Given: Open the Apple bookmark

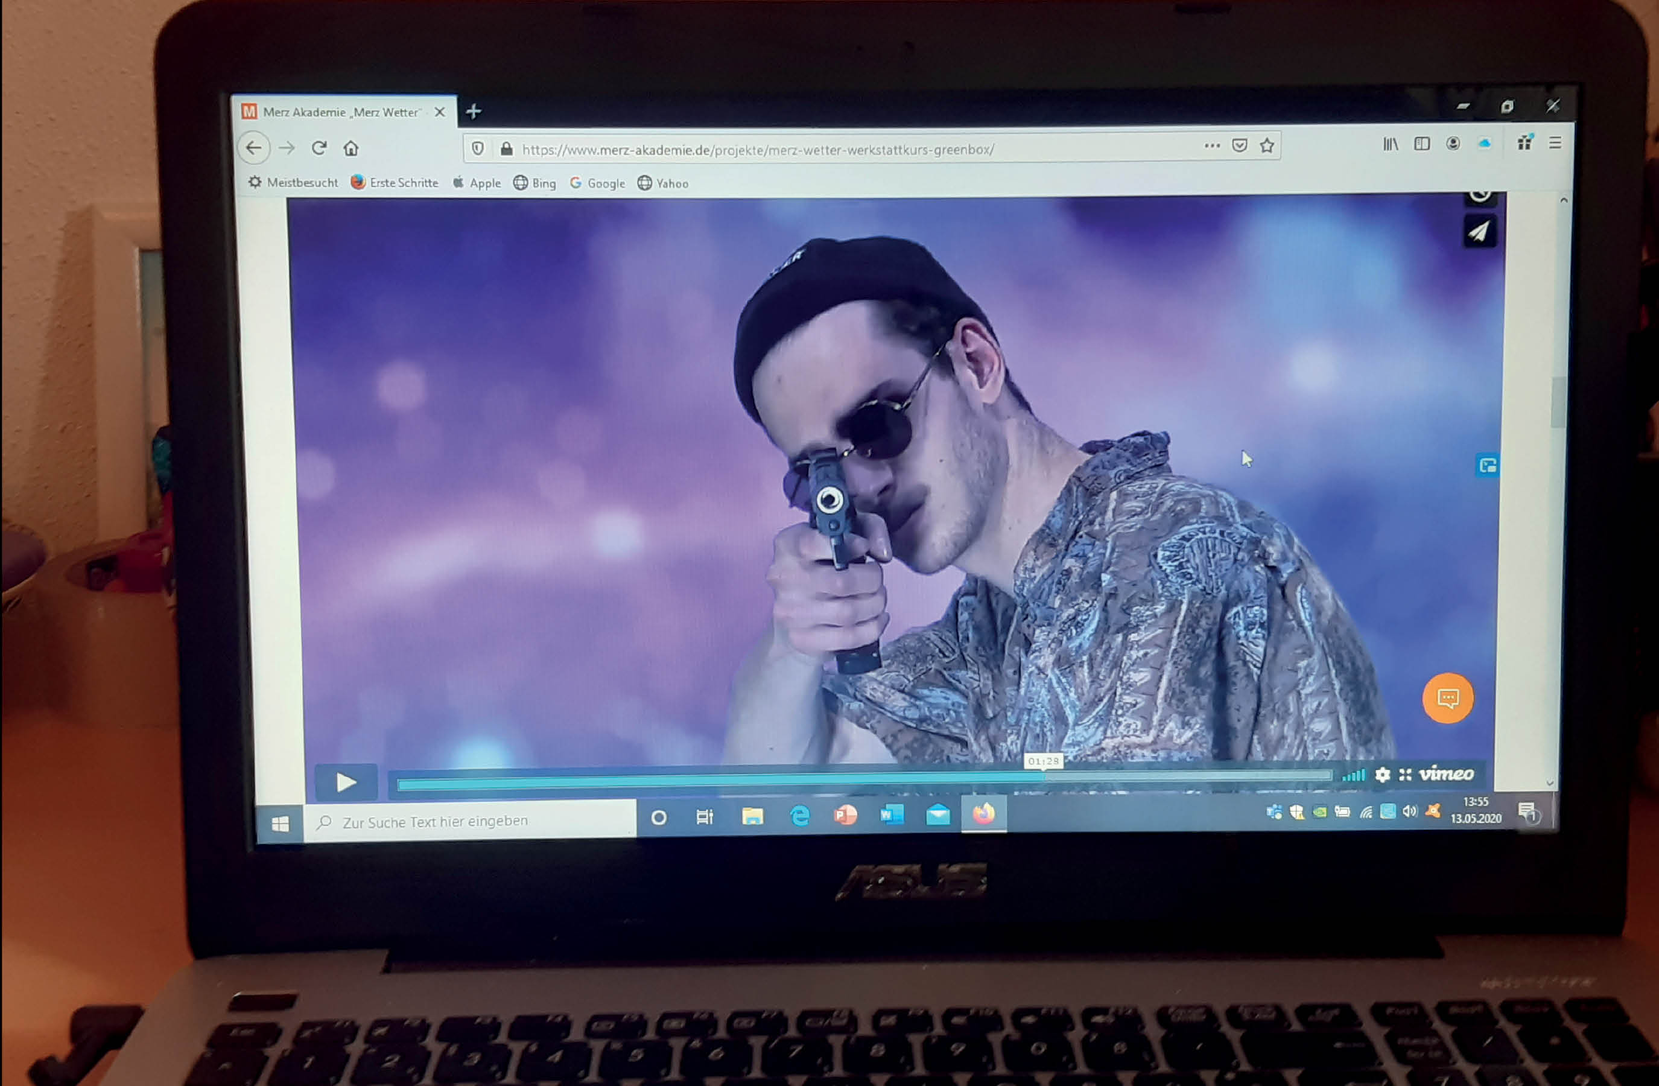Looking at the screenshot, I should click(476, 183).
